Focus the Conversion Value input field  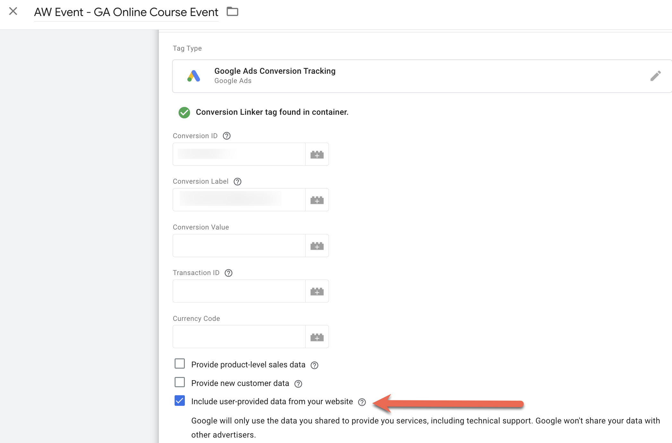point(239,246)
